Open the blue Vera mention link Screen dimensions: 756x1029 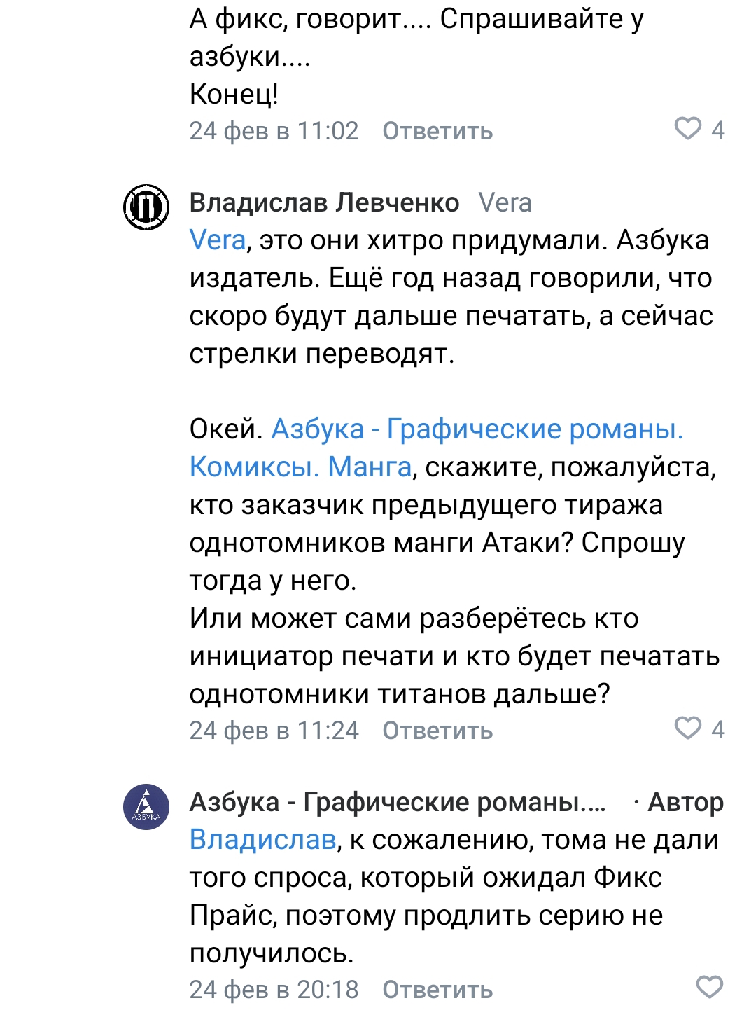click(218, 240)
